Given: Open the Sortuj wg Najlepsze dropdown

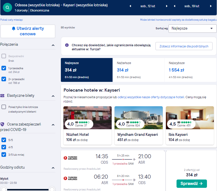Looking at the screenshot, I should point(192,28).
